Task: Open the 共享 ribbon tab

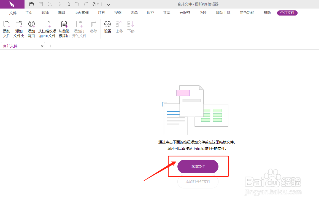Action: coord(167,13)
